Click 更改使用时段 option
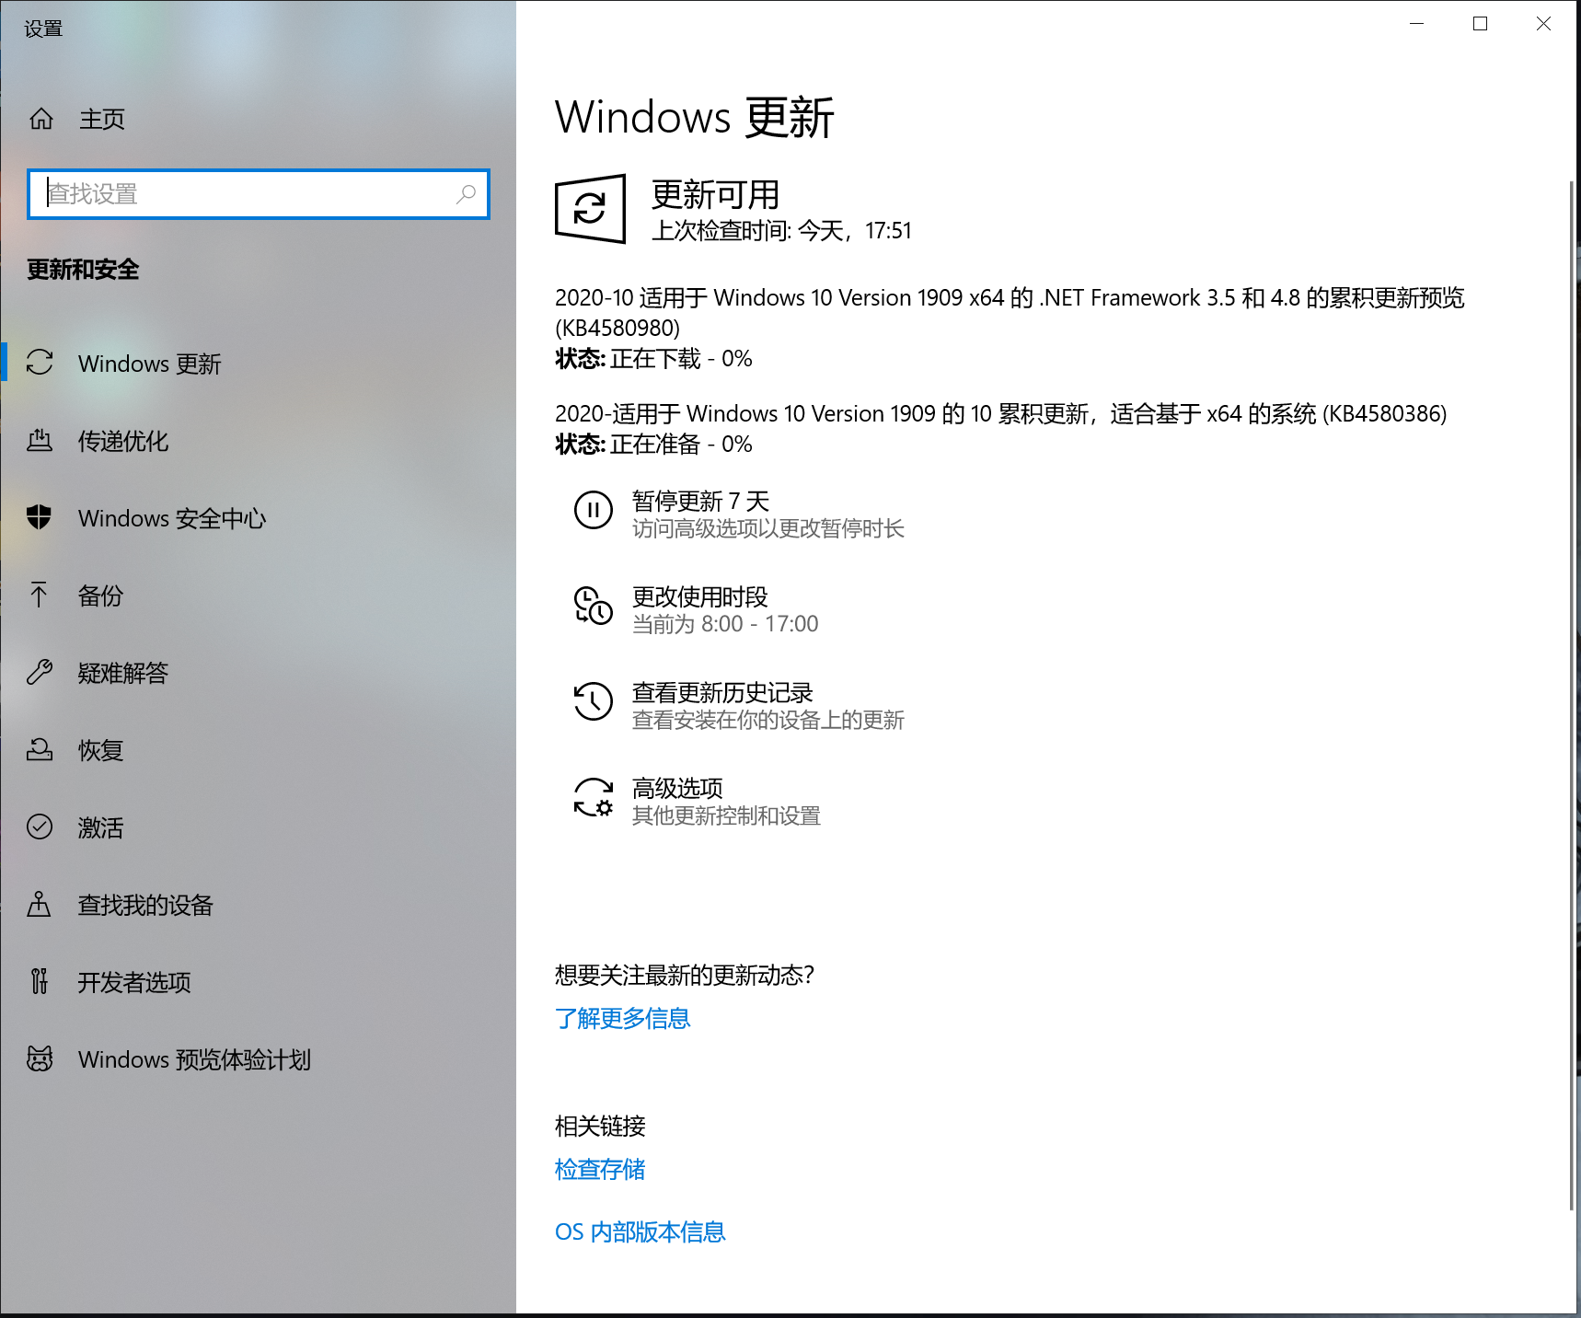The height and width of the screenshot is (1318, 1581). pyautogui.click(x=699, y=596)
